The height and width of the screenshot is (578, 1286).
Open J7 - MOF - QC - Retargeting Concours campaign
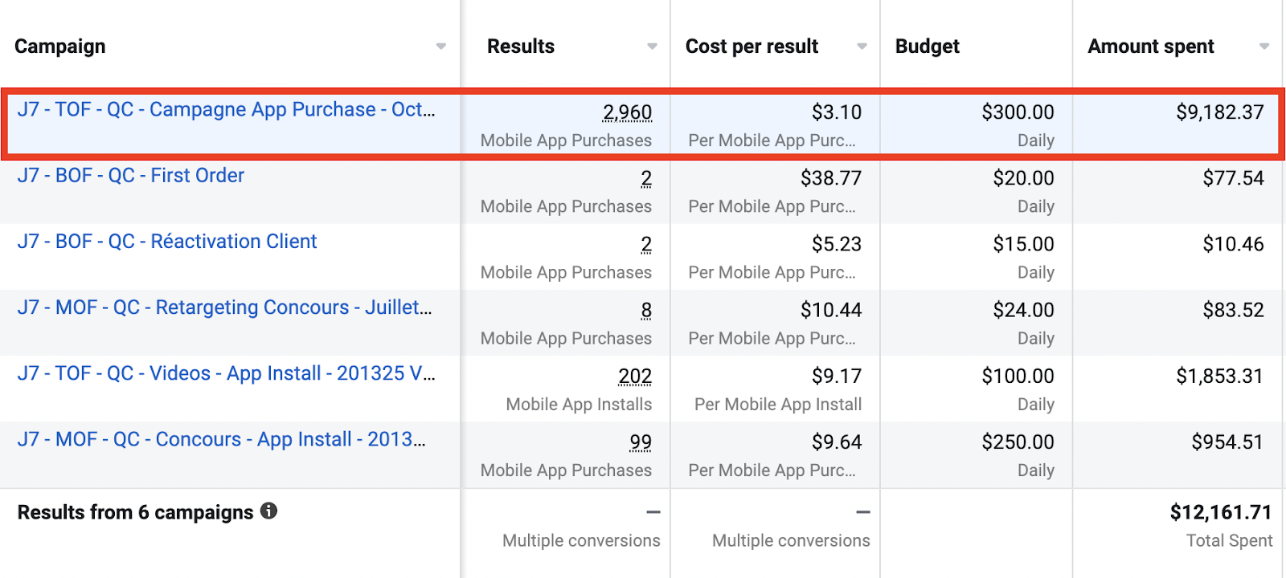[224, 307]
